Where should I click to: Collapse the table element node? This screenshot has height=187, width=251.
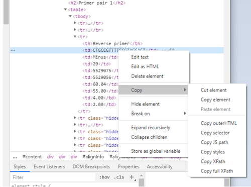click(x=65, y=10)
